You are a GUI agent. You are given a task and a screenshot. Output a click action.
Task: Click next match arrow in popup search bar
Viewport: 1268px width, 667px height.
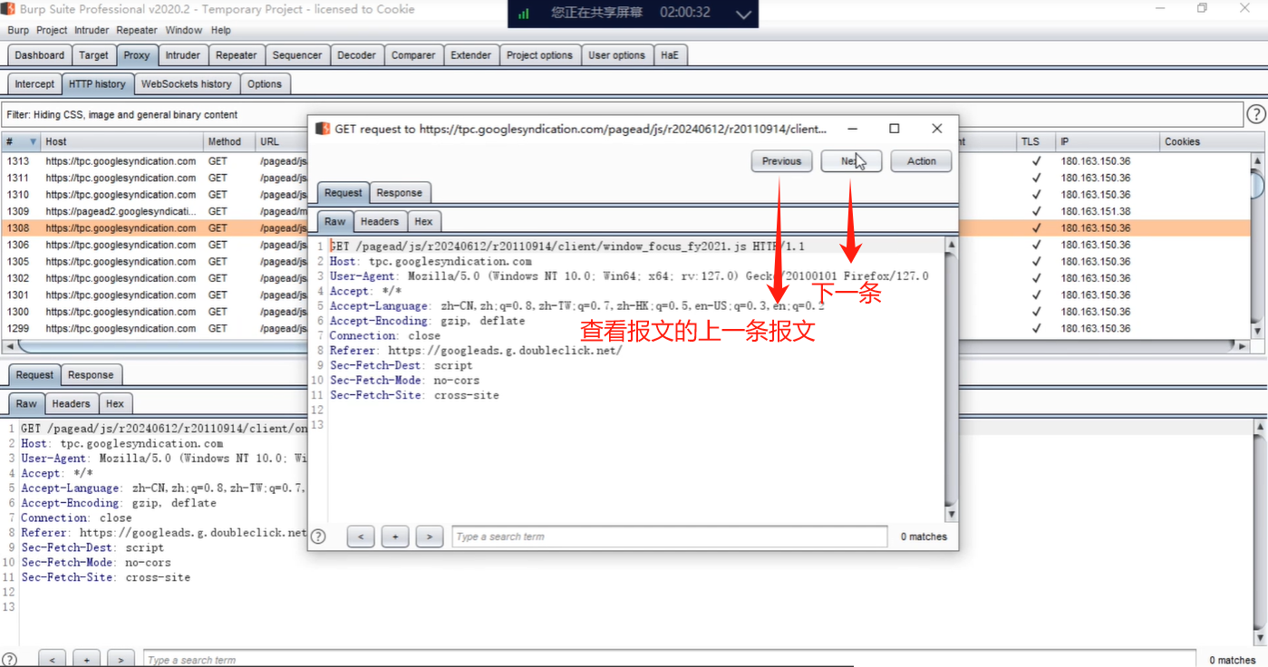(x=430, y=536)
